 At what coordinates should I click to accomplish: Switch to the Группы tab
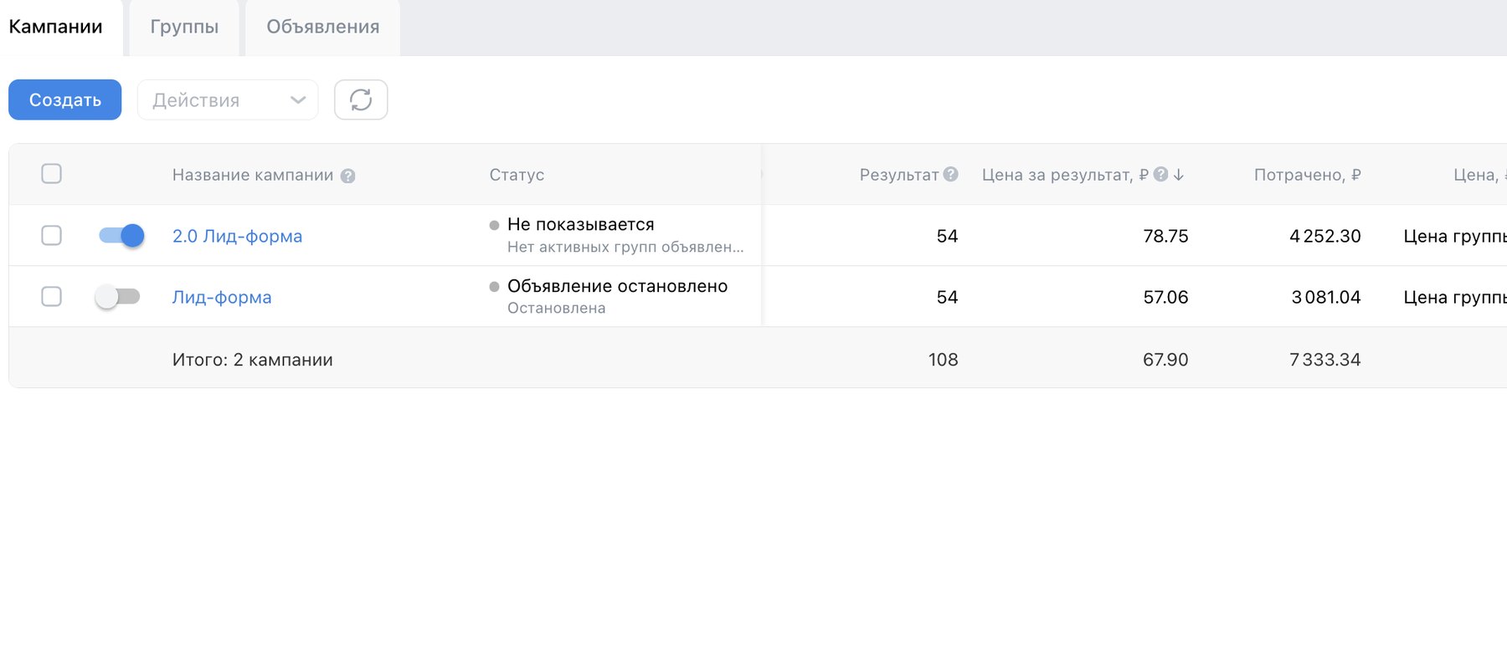[184, 27]
